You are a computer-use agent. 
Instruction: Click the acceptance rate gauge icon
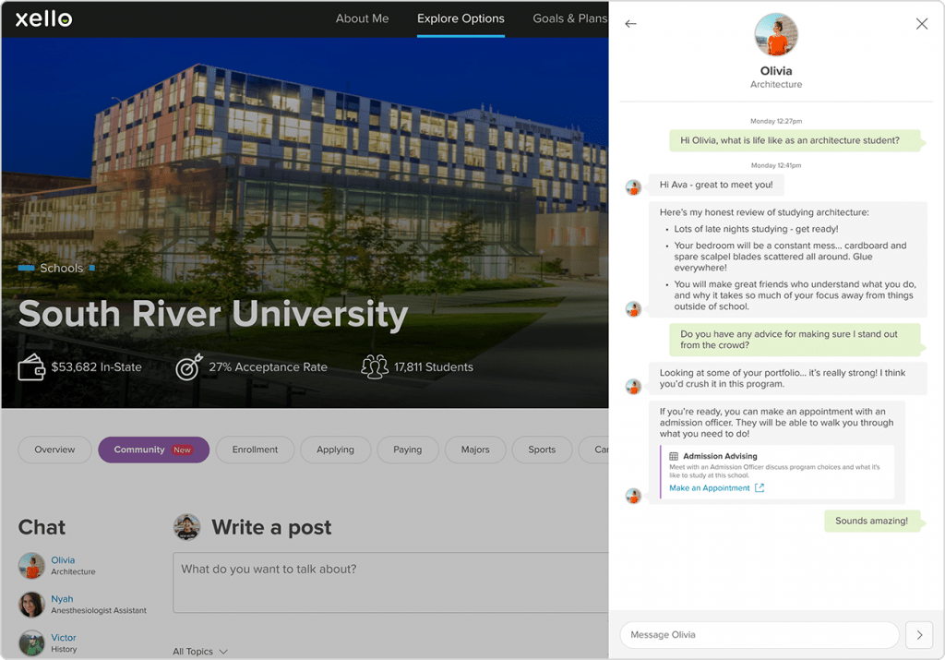pos(187,366)
